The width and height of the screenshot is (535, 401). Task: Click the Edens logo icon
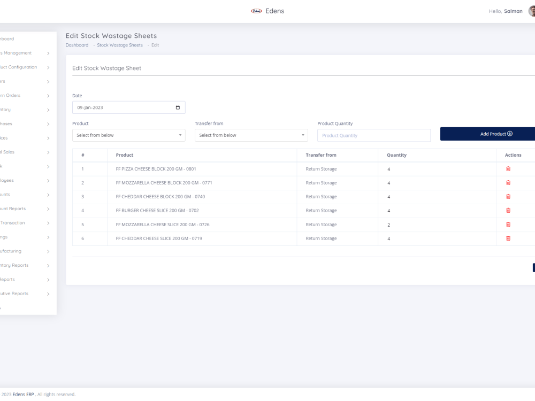[x=256, y=11]
